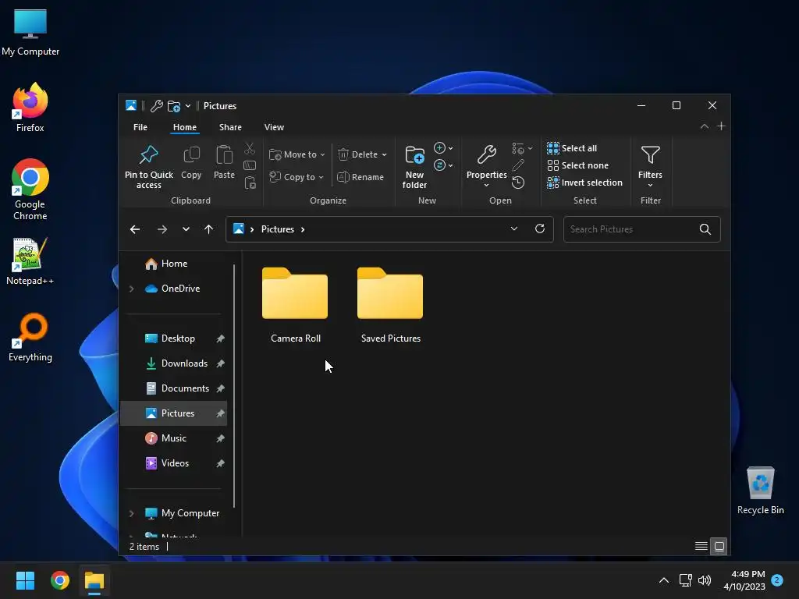Viewport: 799px width, 599px height.
Task: Open the Windows Start menu
Action: tap(25, 580)
